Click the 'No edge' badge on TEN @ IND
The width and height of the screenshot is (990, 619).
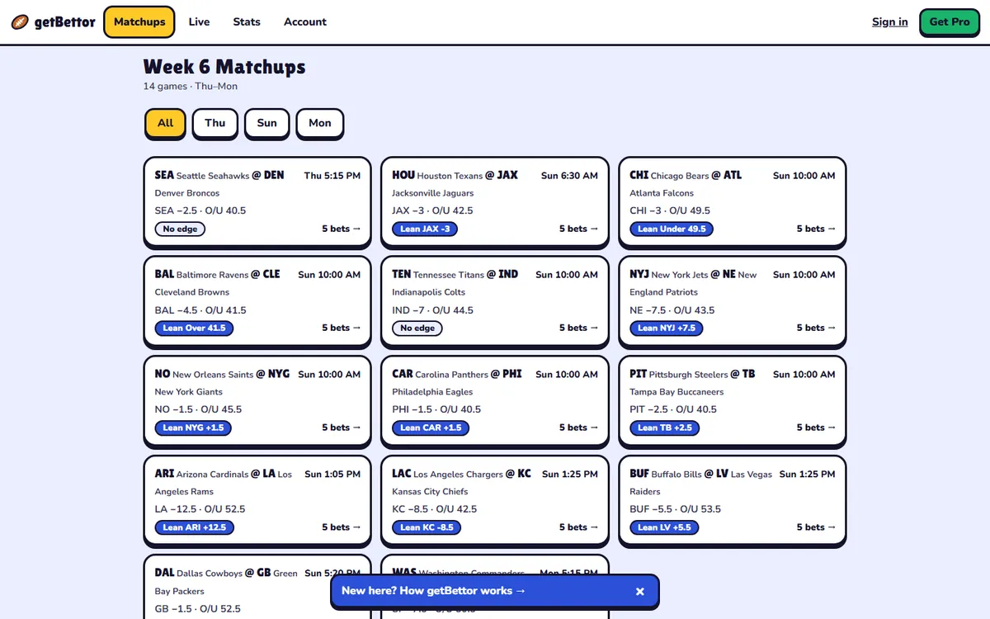(x=417, y=328)
